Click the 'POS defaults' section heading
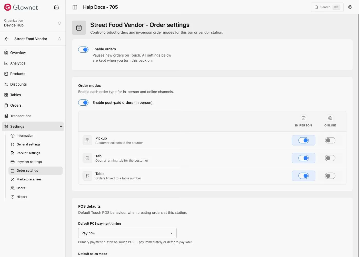This screenshot has width=359, height=257. pos(89,206)
